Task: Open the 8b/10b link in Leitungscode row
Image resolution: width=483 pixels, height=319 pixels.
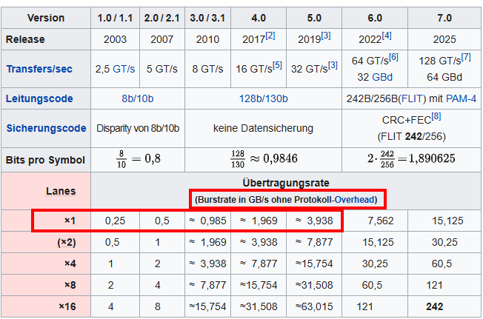Action: [137, 98]
